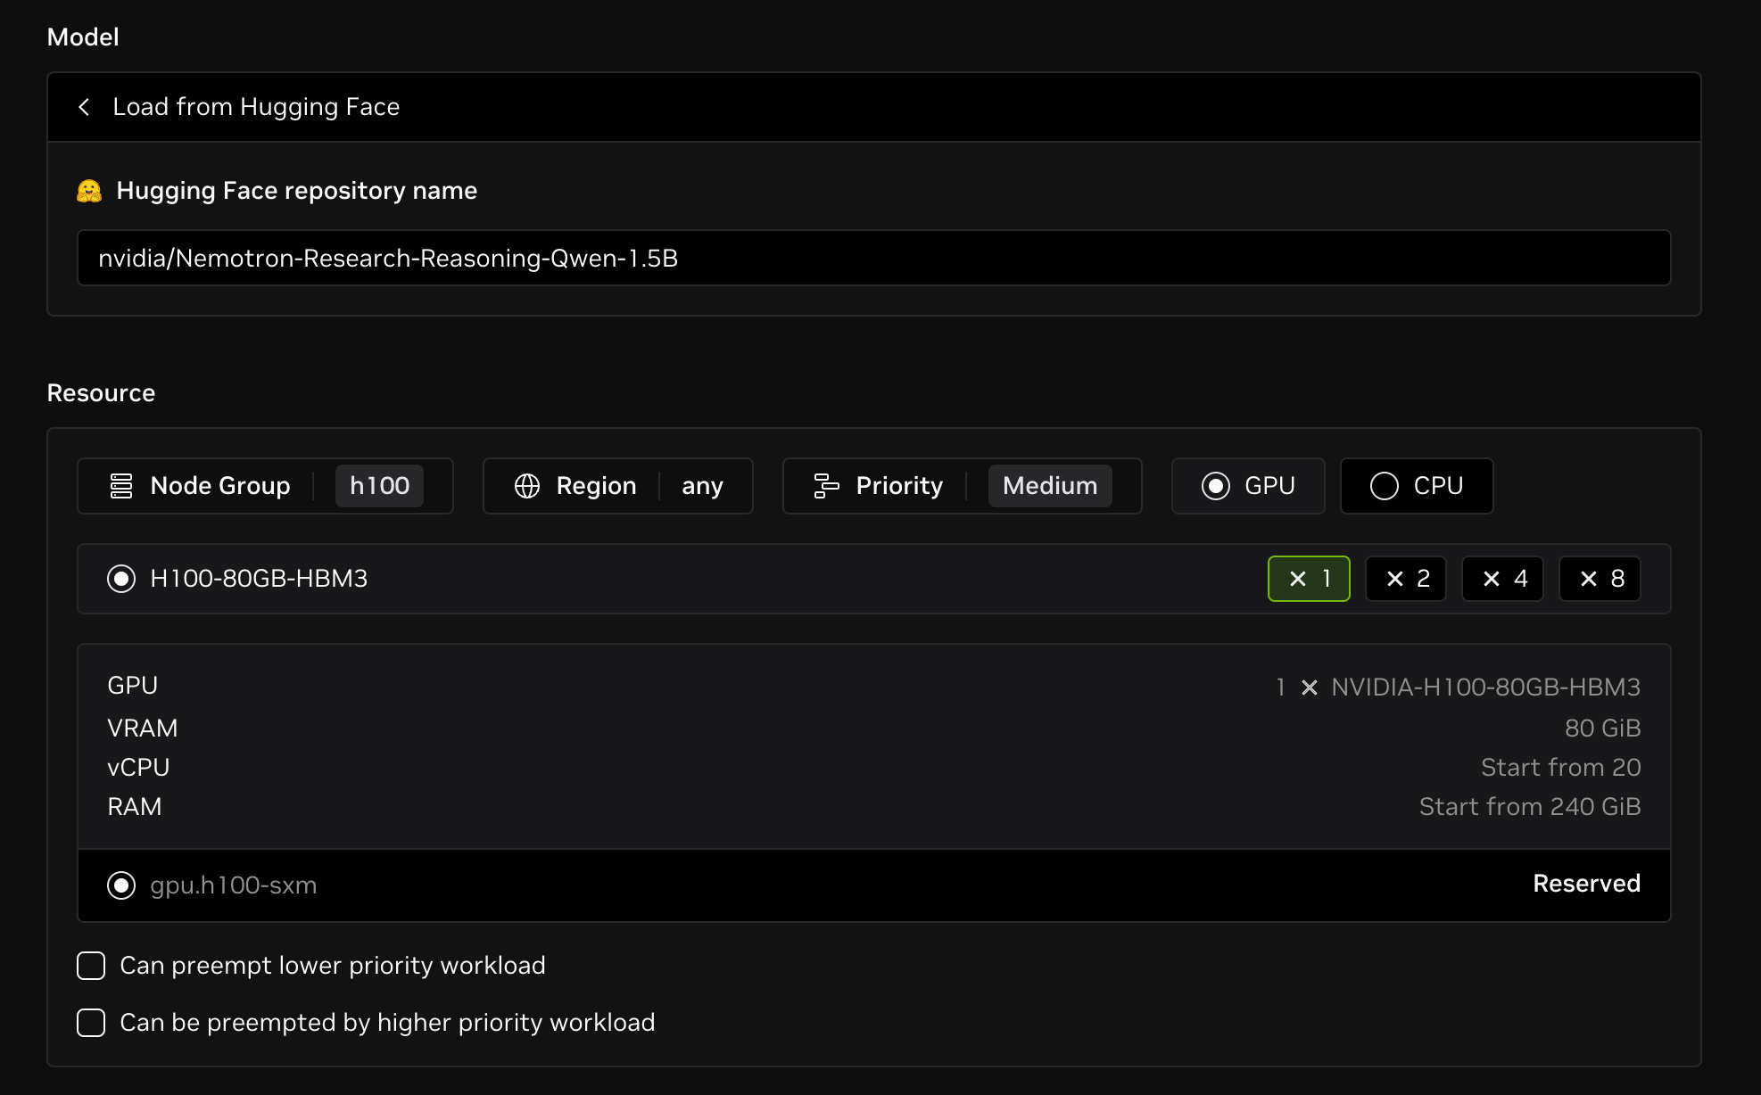The height and width of the screenshot is (1095, 1761).
Task: Open the Region any dropdown
Action: coord(617,486)
